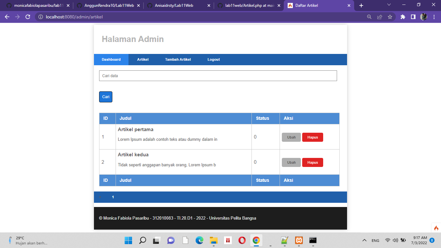441x248 pixels.
Task: Click the browser back navigation arrow
Action: (x=7, y=17)
